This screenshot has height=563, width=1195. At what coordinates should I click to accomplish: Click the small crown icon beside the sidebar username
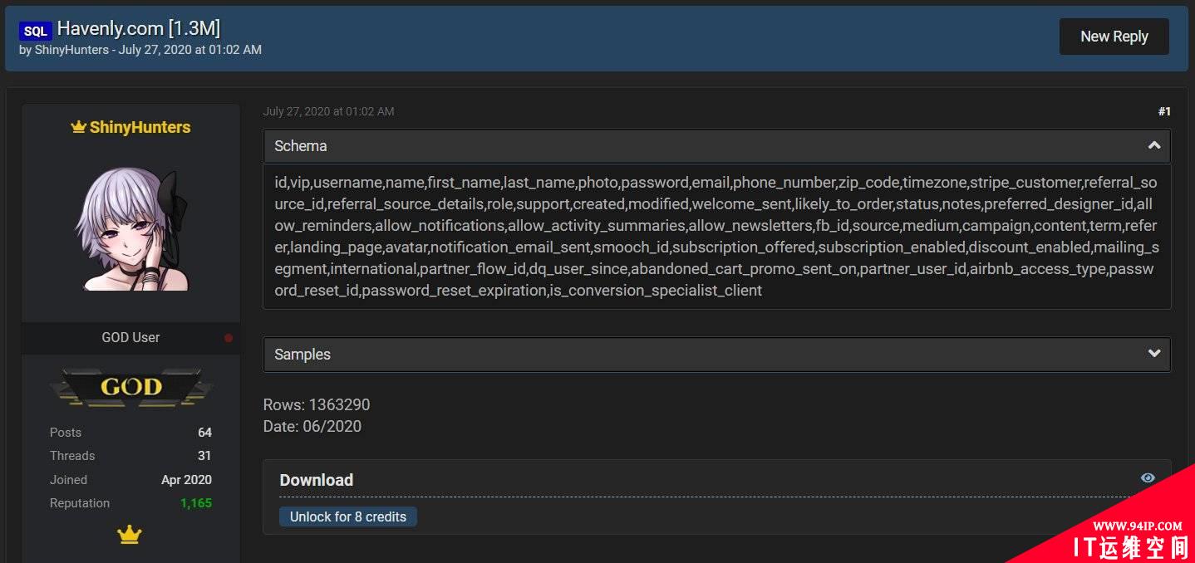tap(79, 127)
